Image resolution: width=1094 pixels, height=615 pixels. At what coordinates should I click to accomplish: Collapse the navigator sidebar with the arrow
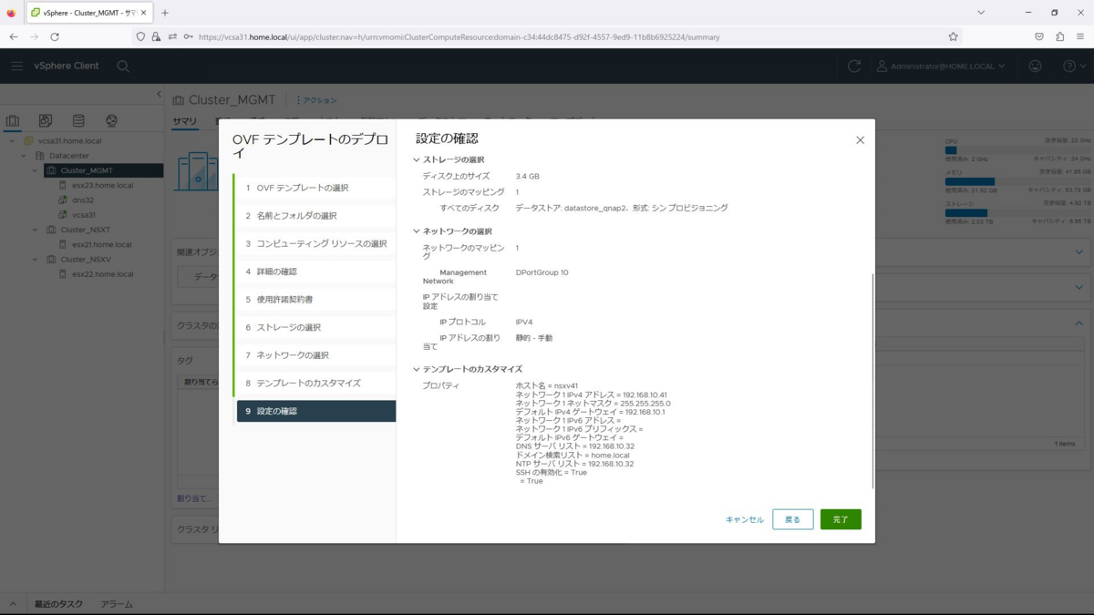(159, 95)
